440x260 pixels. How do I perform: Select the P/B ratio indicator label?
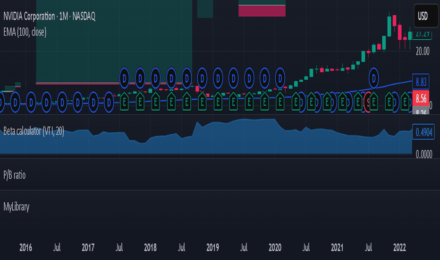tap(14, 175)
